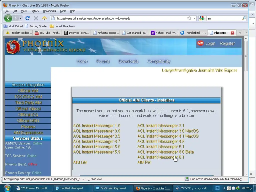Download AOL Instant Messenger 1.0
Screen dimensions: 256x192
[97, 126]
